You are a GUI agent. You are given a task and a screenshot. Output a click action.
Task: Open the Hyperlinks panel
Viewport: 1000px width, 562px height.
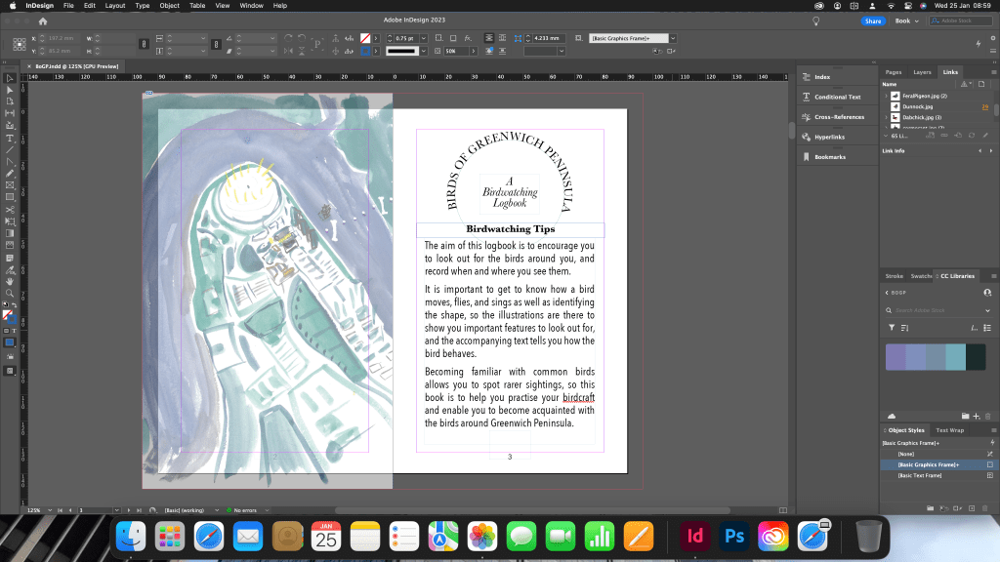pyautogui.click(x=829, y=137)
